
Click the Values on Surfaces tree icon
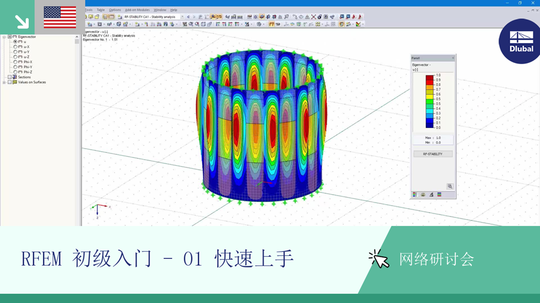tap(15, 82)
